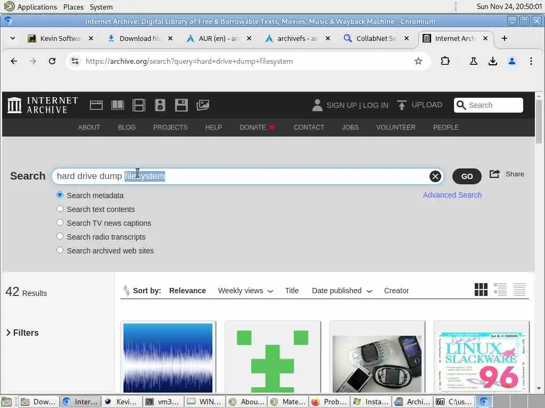The width and height of the screenshot is (545, 408).
Task: Open the Audio speaker icon
Action: coord(160,105)
